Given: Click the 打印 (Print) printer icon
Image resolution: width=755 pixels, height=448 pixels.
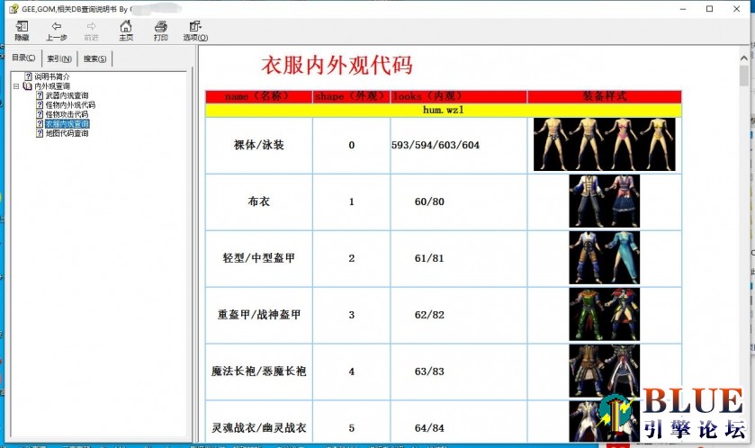Looking at the screenshot, I should [x=160, y=27].
